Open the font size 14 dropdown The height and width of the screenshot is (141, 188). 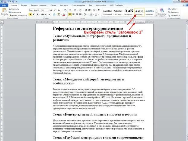(48, 10)
